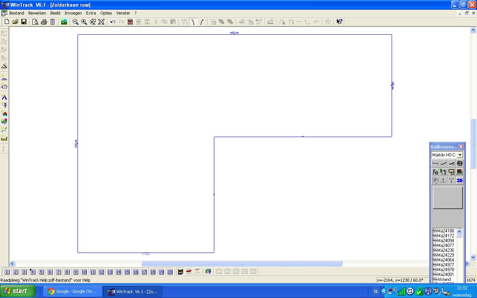The height and width of the screenshot is (298, 477).
Task: Click the NL language indicator in the taskbar
Action: (x=376, y=291)
